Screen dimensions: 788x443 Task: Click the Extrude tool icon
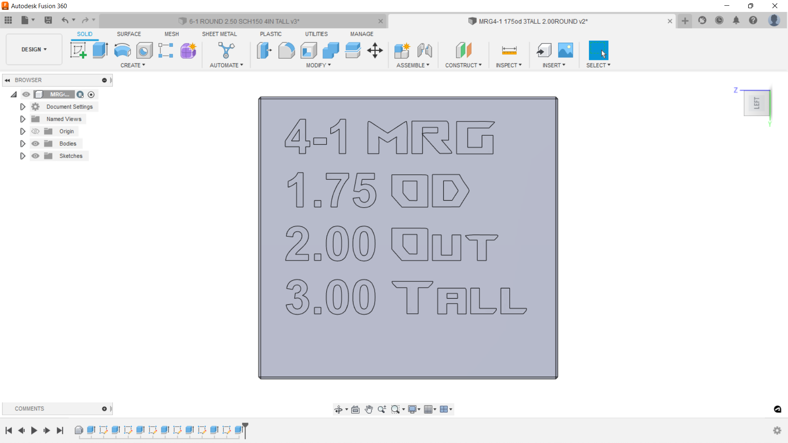point(100,50)
